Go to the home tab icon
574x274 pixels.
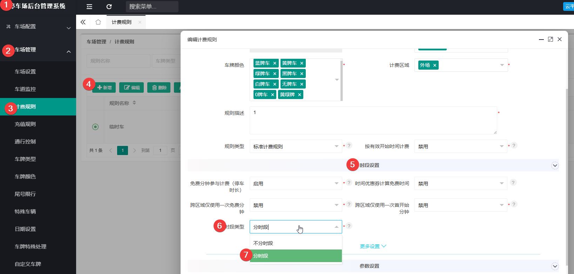[98, 22]
